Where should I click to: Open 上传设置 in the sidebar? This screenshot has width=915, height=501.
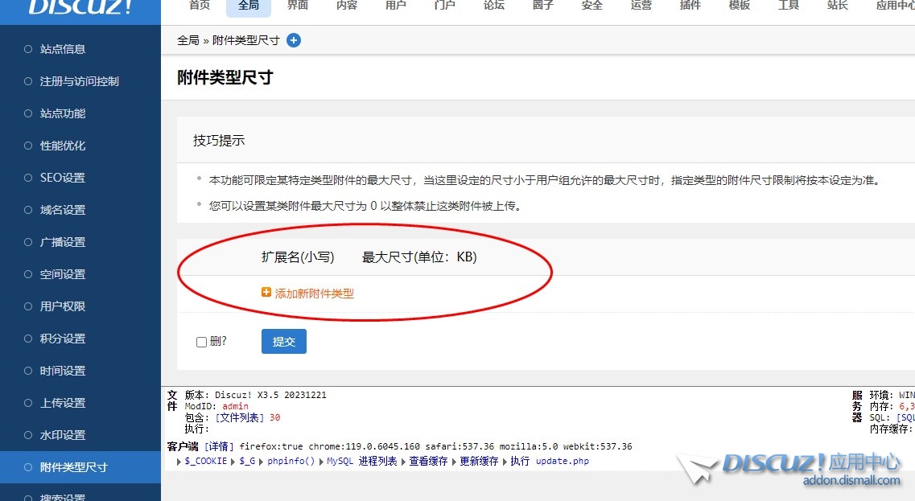(63, 402)
